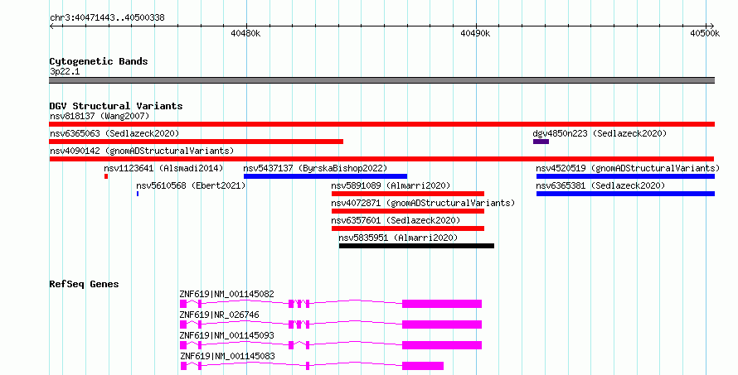Click the chr3:40471443..40500338 coordinate label
Viewport: 738px width, 375px height.
tap(107, 17)
